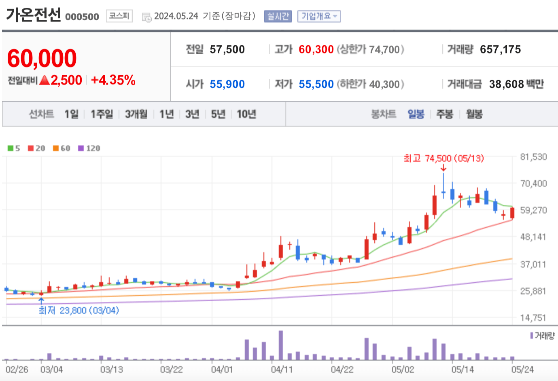Open the 기업개요 dropdown

[319, 16]
